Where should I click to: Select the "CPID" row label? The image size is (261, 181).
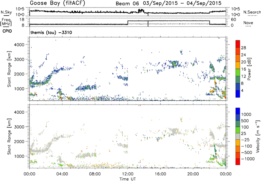click(x=7, y=31)
